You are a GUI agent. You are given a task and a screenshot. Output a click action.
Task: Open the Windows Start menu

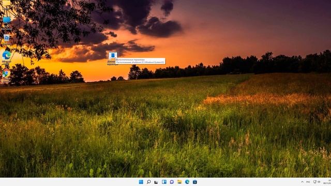[141, 182]
